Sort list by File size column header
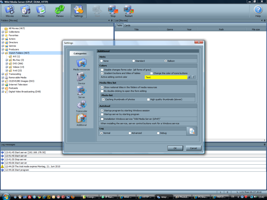Image resolution: width=267 pixels, height=200 pixels. pos(256,29)
